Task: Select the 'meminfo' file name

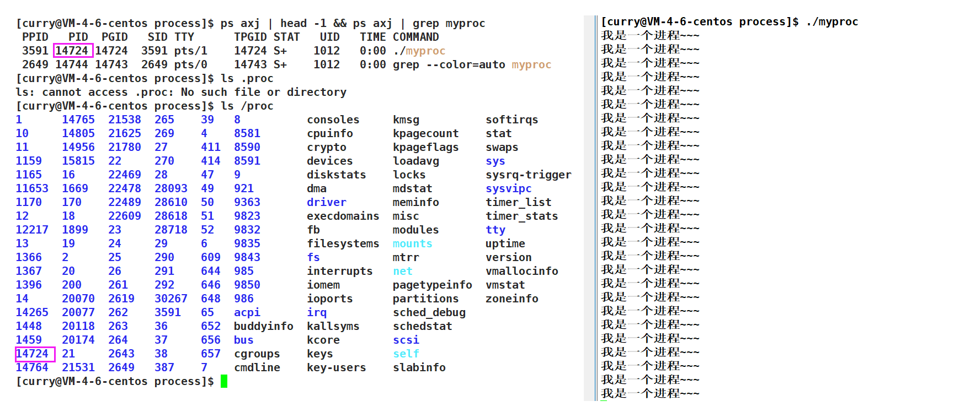Action: tap(415, 203)
